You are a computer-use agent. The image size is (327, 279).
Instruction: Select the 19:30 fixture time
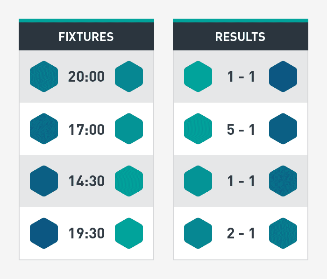coord(86,233)
